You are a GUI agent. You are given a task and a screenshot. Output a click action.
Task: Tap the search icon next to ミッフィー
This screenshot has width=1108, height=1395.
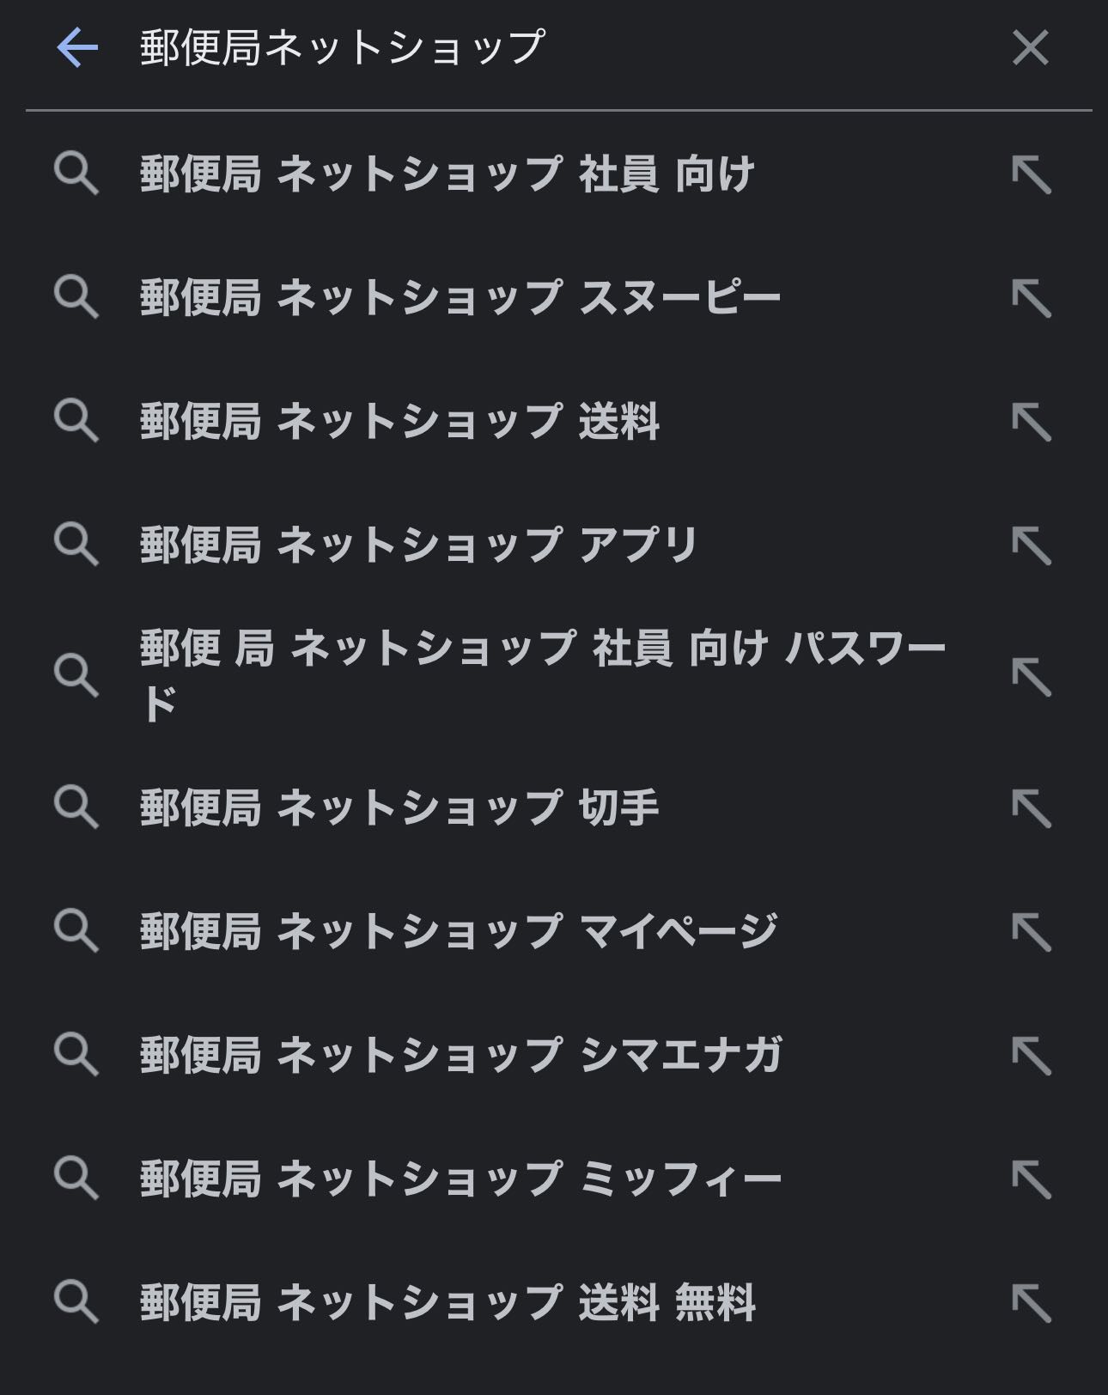(x=76, y=1179)
